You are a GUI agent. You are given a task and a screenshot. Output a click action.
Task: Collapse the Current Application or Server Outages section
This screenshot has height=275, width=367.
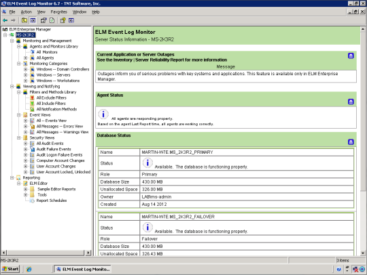351,56
